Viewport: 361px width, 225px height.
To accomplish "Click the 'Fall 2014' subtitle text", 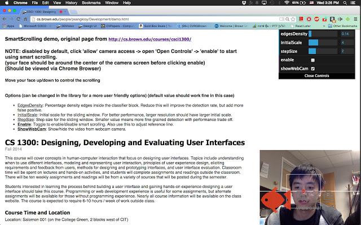I will coord(14,149).
